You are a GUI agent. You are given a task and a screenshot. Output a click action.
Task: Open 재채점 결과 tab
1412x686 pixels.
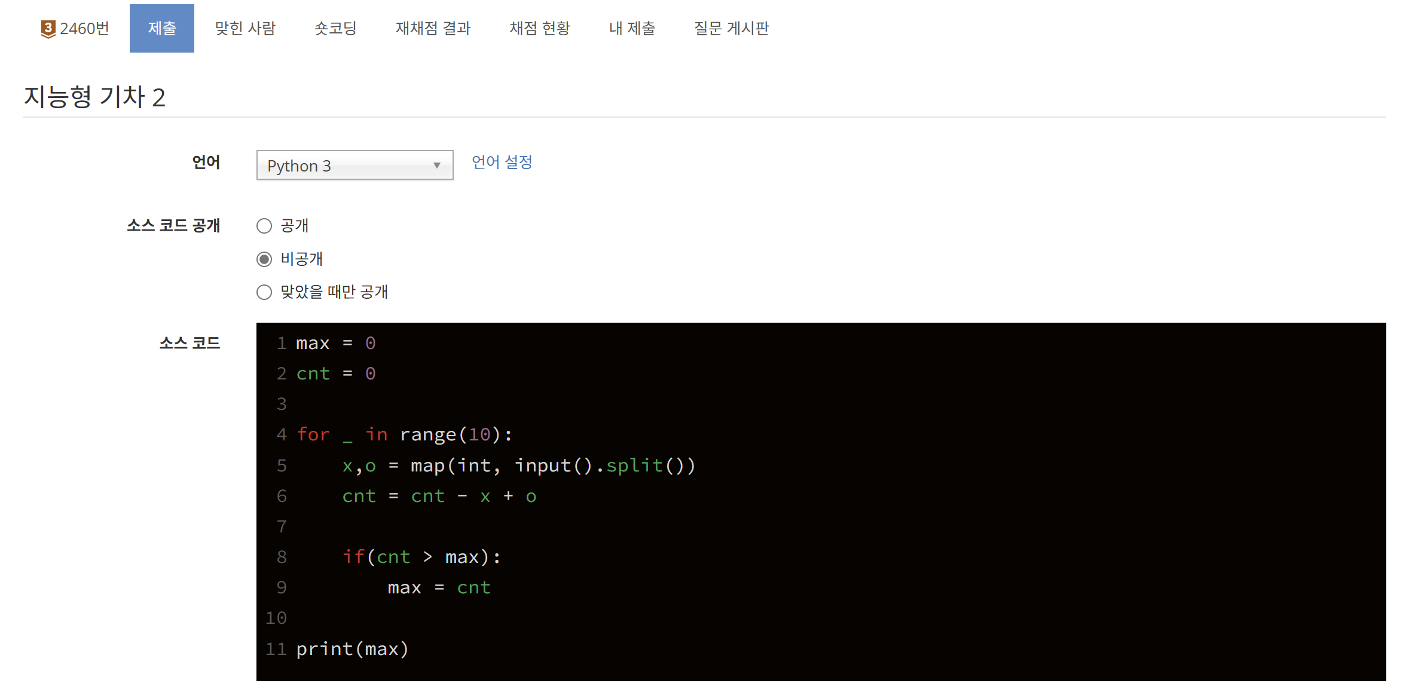pyautogui.click(x=433, y=29)
